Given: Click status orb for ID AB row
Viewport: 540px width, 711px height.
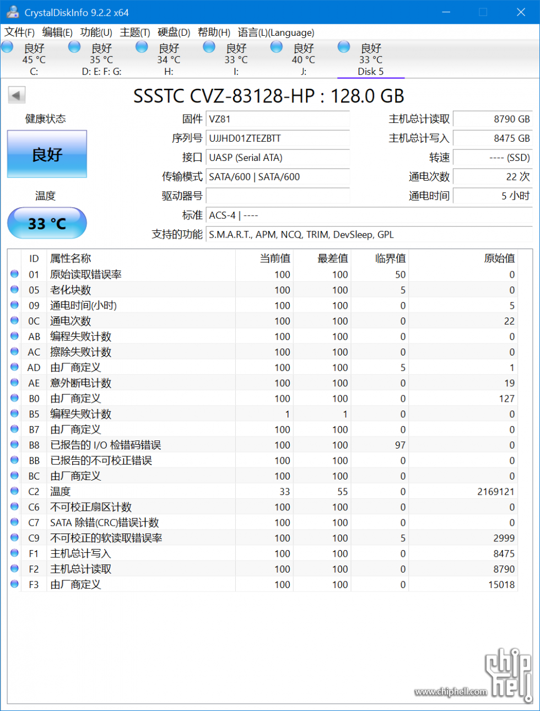Looking at the screenshot, I should point(14,336).
